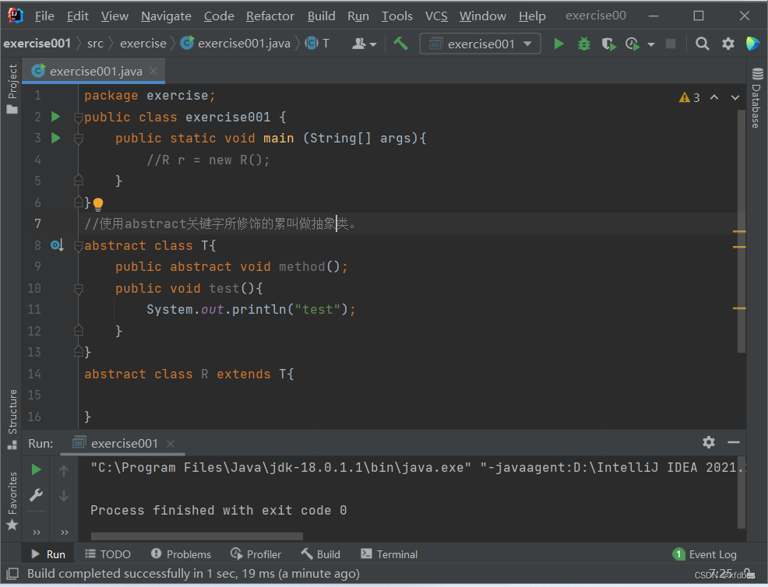The image size is (768, 587).
Task: Open the Refactor menu
Action: (270, 16)
